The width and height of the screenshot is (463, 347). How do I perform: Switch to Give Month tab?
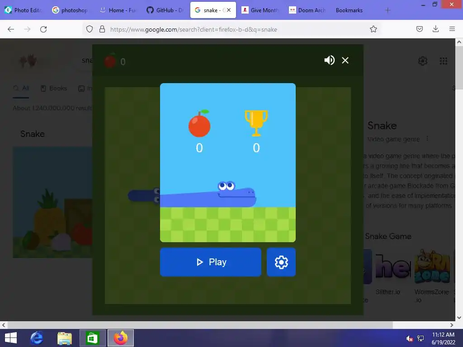tap(260, 10)
